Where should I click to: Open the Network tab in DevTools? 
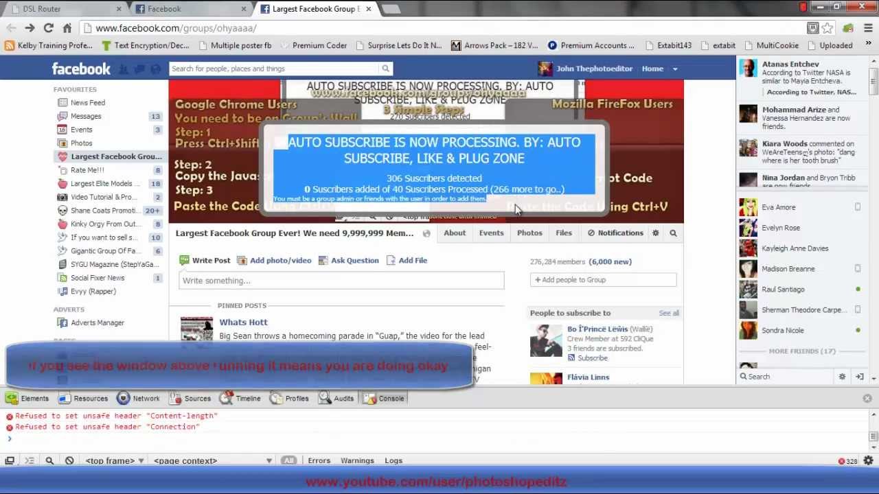138,398
